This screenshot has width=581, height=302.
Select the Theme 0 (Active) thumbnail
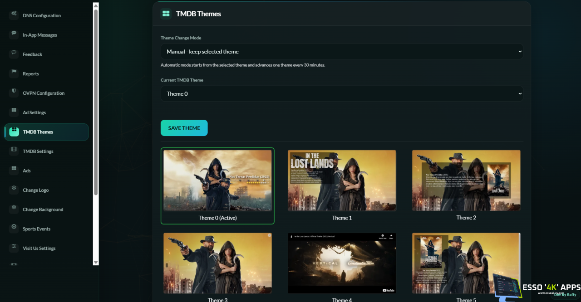click(x=217, y=180)
